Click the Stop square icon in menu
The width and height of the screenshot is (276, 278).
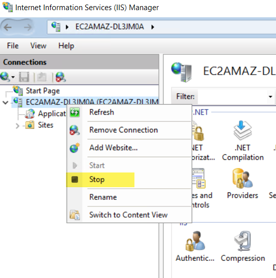[75, 180]
